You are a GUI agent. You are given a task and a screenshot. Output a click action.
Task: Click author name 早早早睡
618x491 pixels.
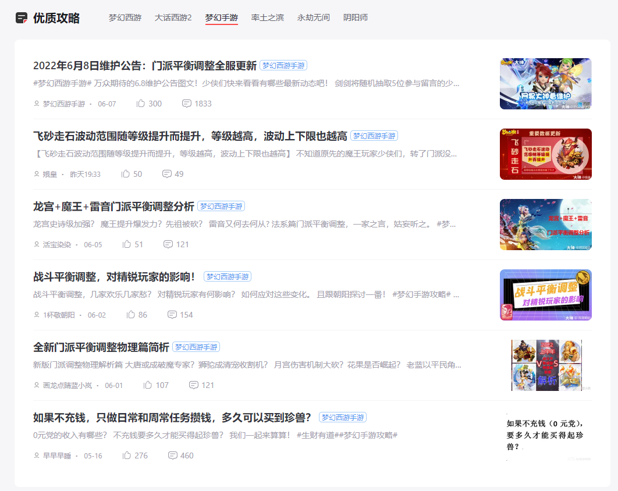[57, 456]
